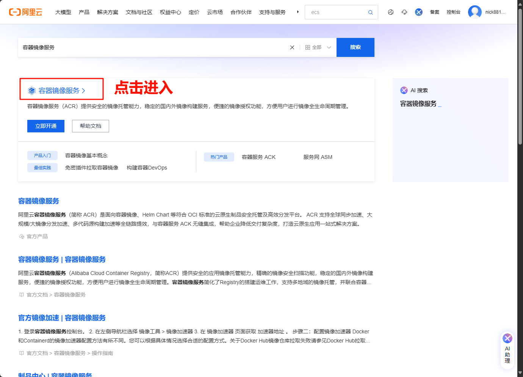Open the 控制台 console link
Viewport: 523px width, 377px height.
[454, 12]
